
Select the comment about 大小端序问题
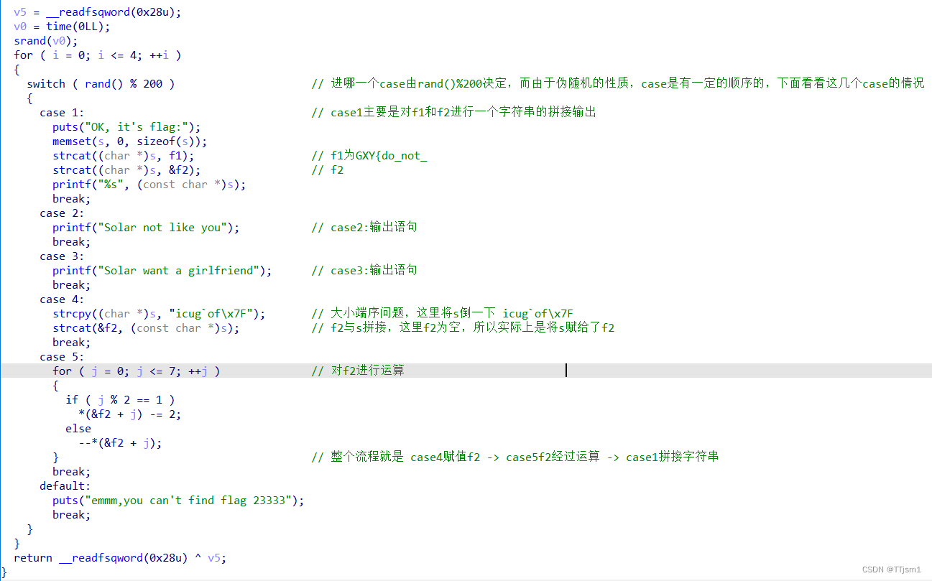pyautogui.click(x=443, y=314)
